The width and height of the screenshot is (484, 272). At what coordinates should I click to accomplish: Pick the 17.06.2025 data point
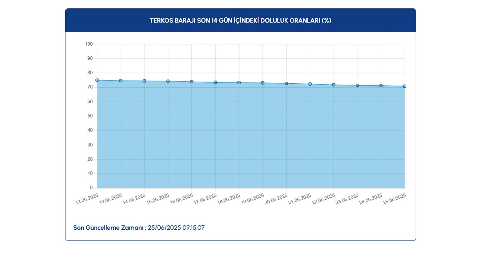(x=215, y=82)
